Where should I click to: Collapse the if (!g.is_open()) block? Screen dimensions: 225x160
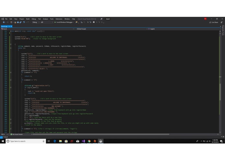pyautogui.click(x=11, y=87)
